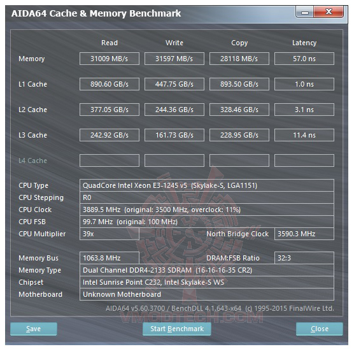Select Memory Read value 31009 MB/s
The width and height of the screenshot is (354, 349).
[110, 59]
